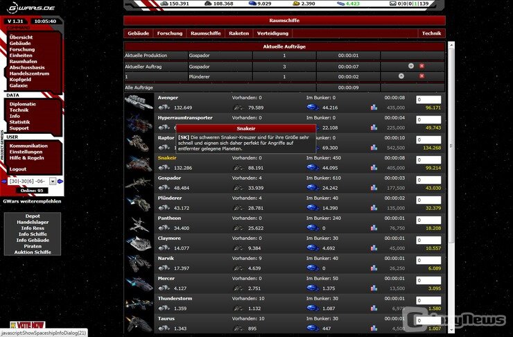The width and height of the screenshot is (513, 337).
Task: Click the Taurus ship name
Action: [166, 319]
